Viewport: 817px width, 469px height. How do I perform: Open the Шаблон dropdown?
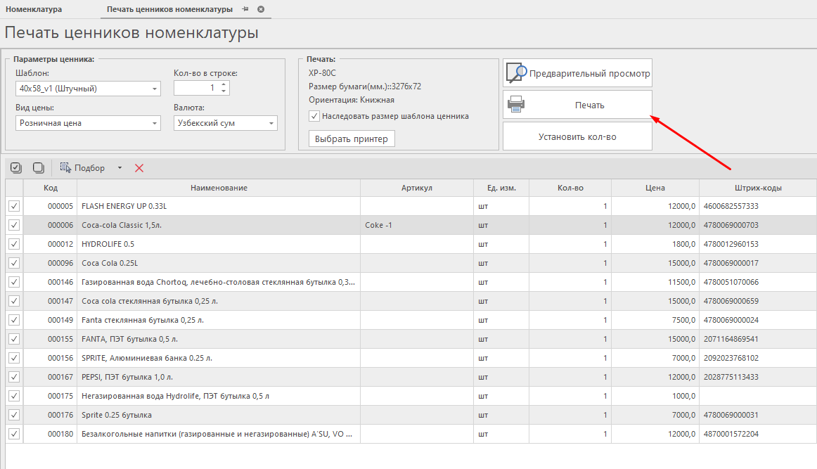[x=154, y=89]
